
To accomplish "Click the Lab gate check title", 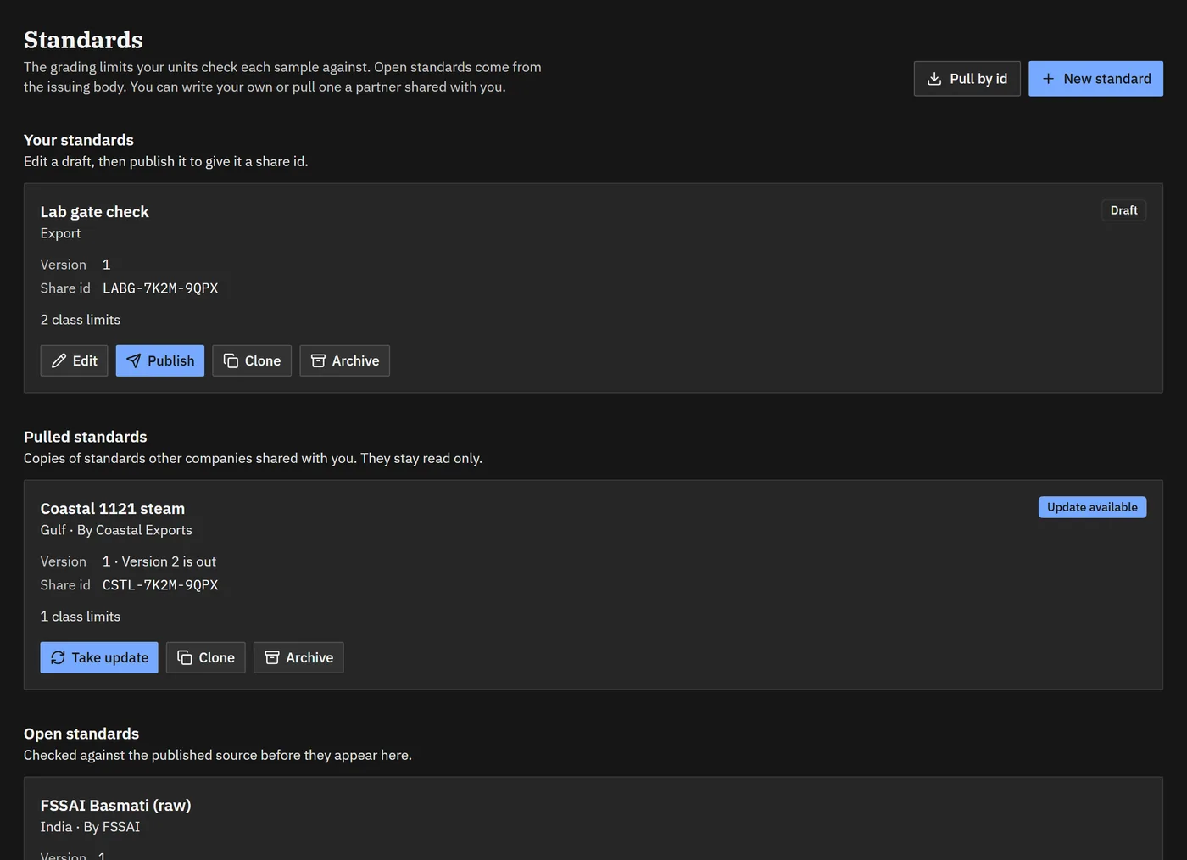I will [94, 212].
